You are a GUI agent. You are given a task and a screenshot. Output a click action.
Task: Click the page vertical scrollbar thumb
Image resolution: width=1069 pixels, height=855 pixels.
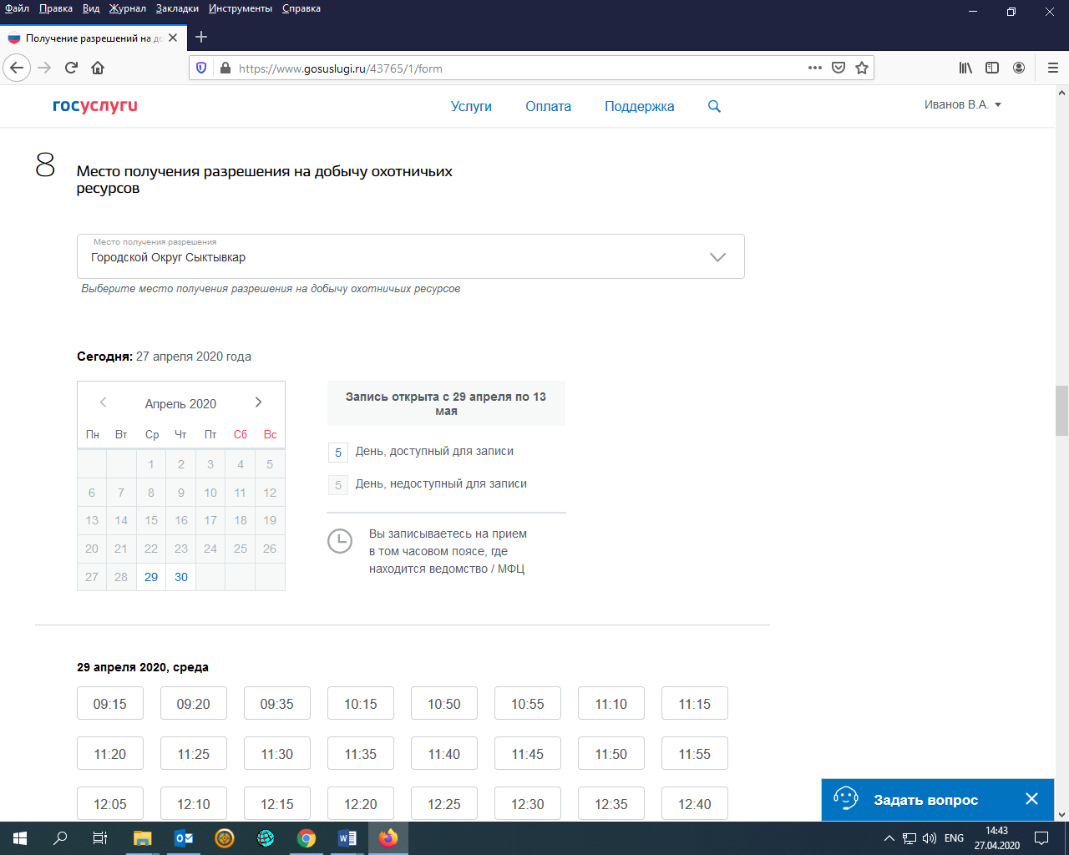point(1061,411)
